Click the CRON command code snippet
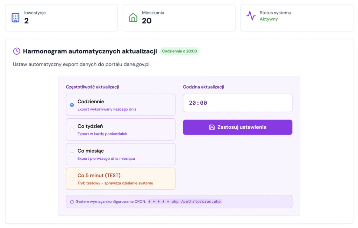The width and height of the screenshot is (358, 228). [x=185, y=202]
